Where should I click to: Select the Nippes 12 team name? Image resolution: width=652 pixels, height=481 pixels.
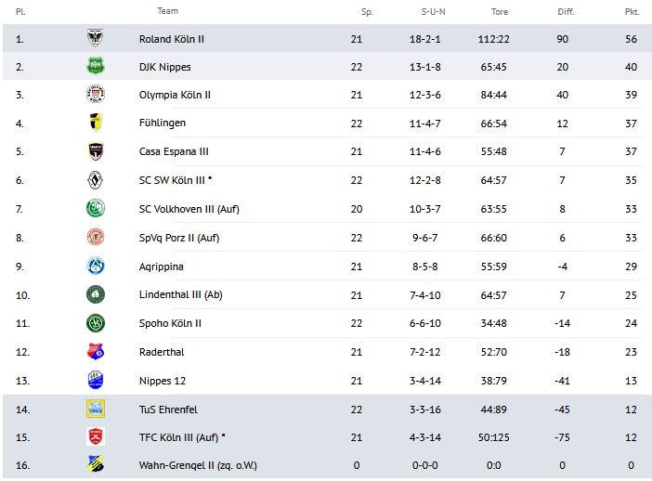pos(162,380)
